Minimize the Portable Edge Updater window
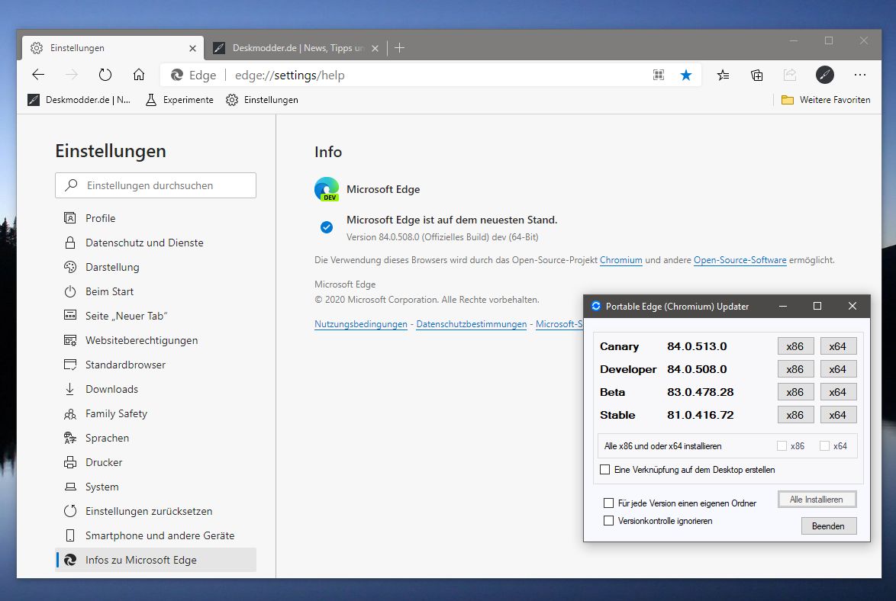 pyautogui.click(x=783, y=306)
